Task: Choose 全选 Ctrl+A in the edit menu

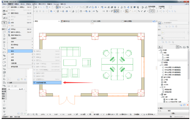Action: point(20,29)
